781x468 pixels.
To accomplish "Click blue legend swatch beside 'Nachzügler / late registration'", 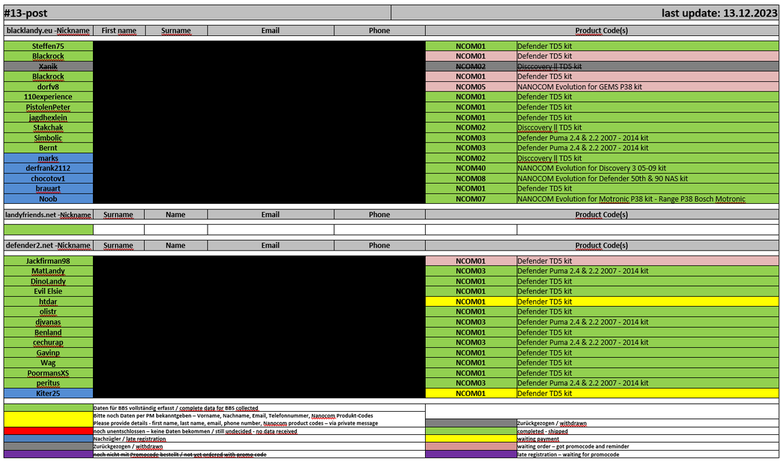I will pos(48,438).
